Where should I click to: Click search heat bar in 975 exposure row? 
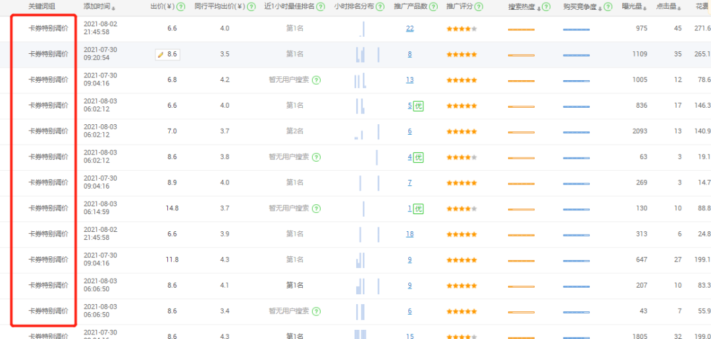[521, 30]
